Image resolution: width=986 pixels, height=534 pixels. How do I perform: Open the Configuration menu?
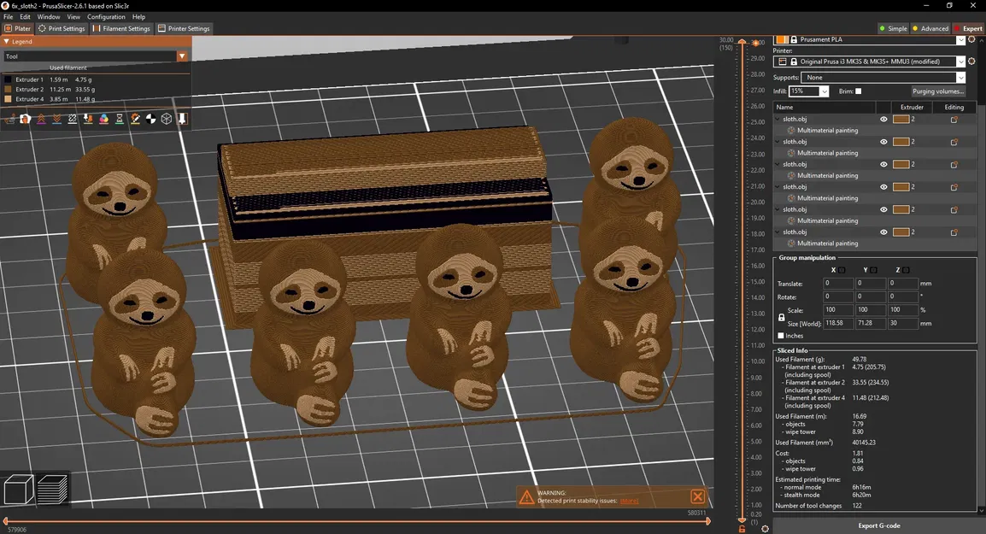coord(106,17)
